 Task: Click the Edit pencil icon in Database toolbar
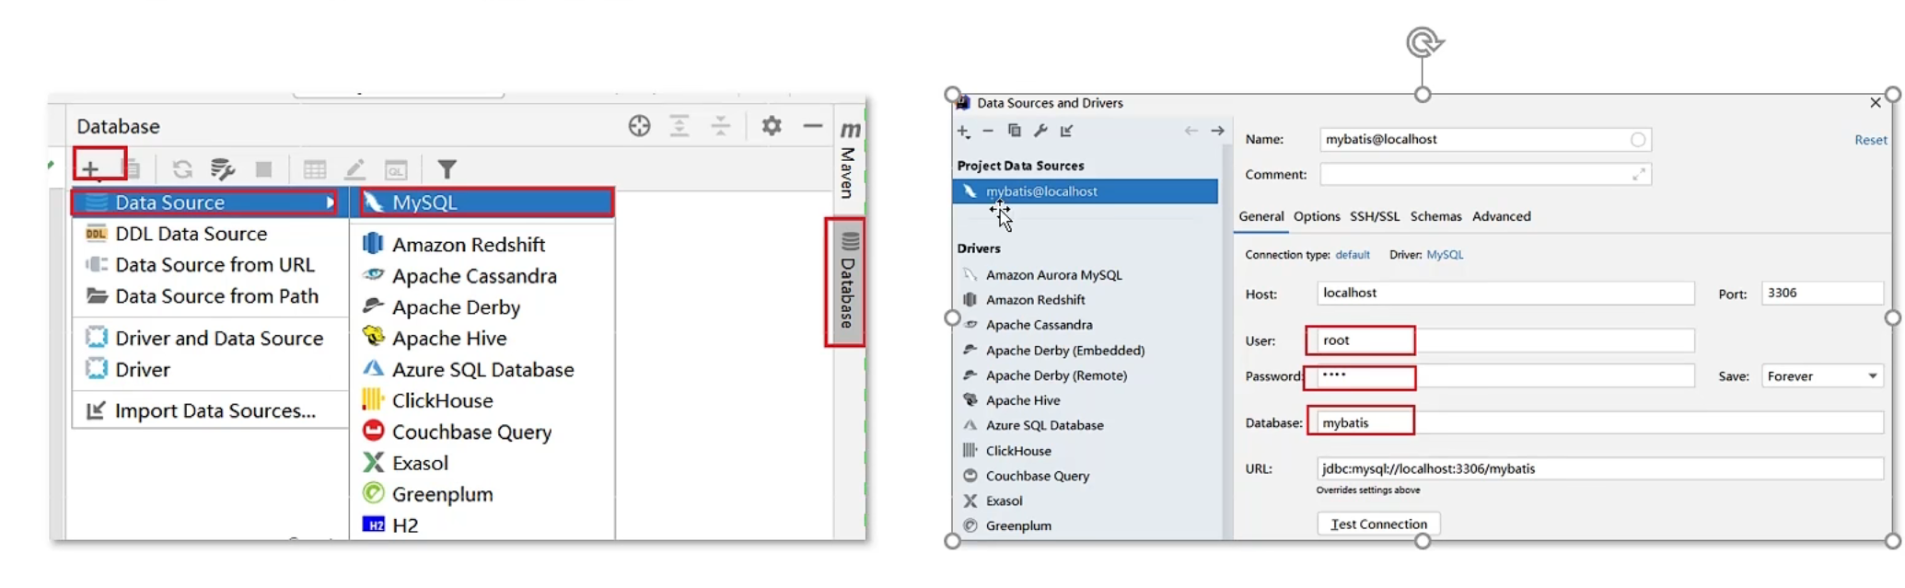[354, 169]
